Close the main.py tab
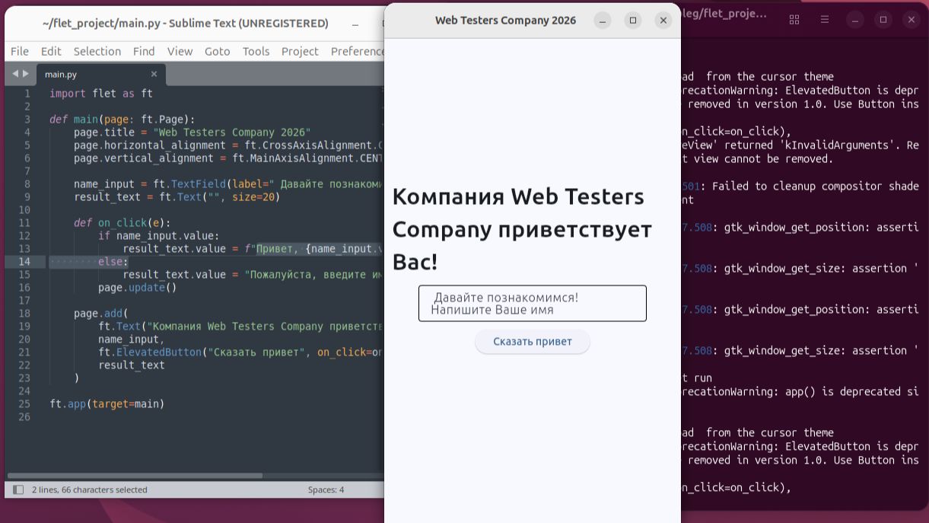This screenshot has height=523, width=929. pyautogui.click(x=154, y=74)
